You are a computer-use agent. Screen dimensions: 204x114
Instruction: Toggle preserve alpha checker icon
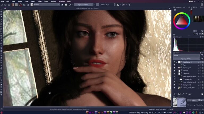(66, 5)
